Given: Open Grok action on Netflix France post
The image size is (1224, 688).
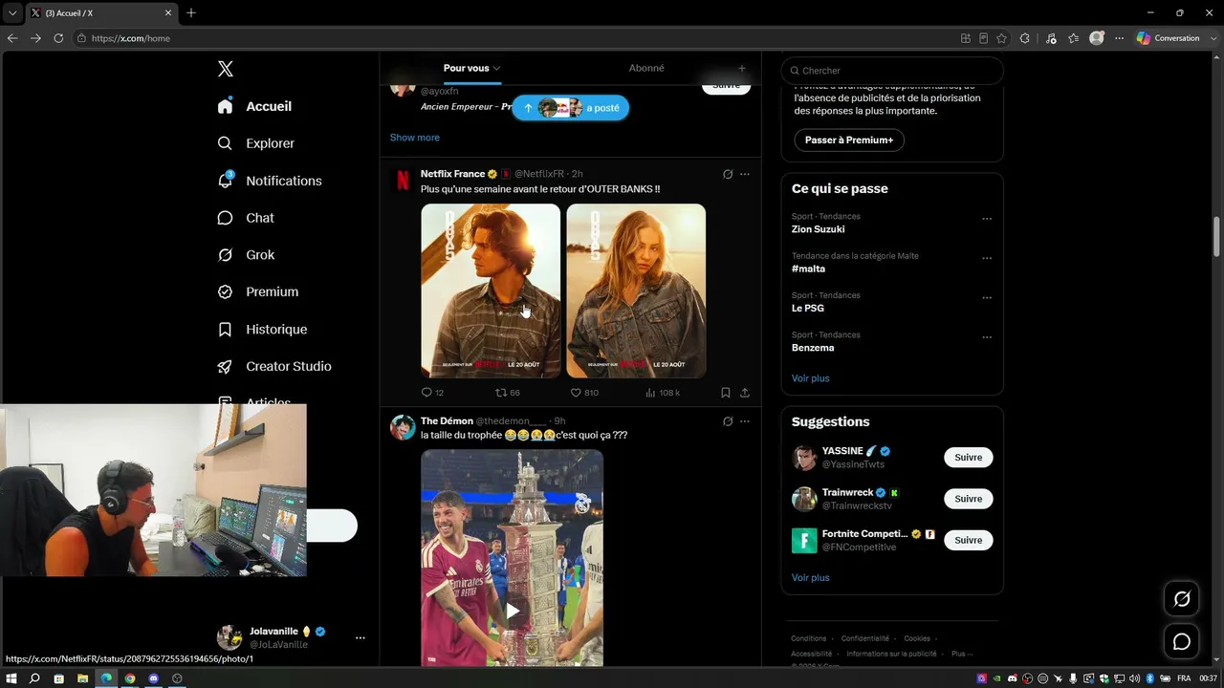Looking at the screenshot, I should [728, 174].
